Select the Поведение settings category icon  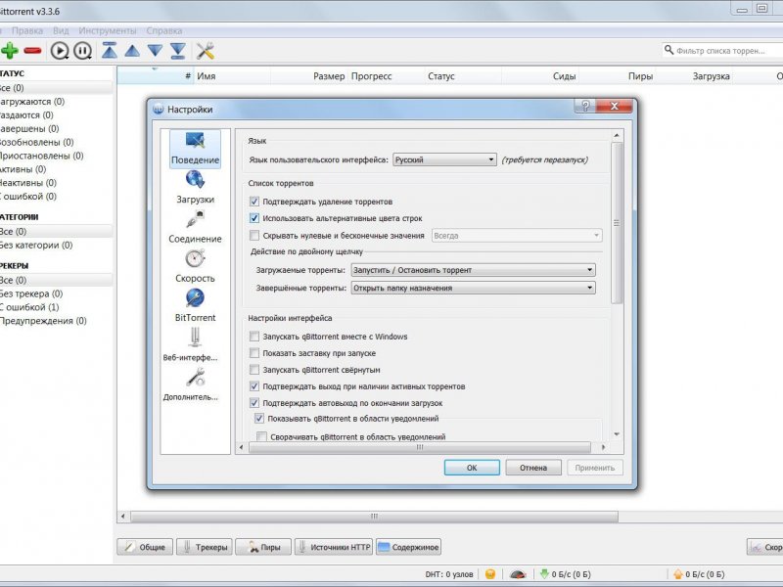(195, 149)
